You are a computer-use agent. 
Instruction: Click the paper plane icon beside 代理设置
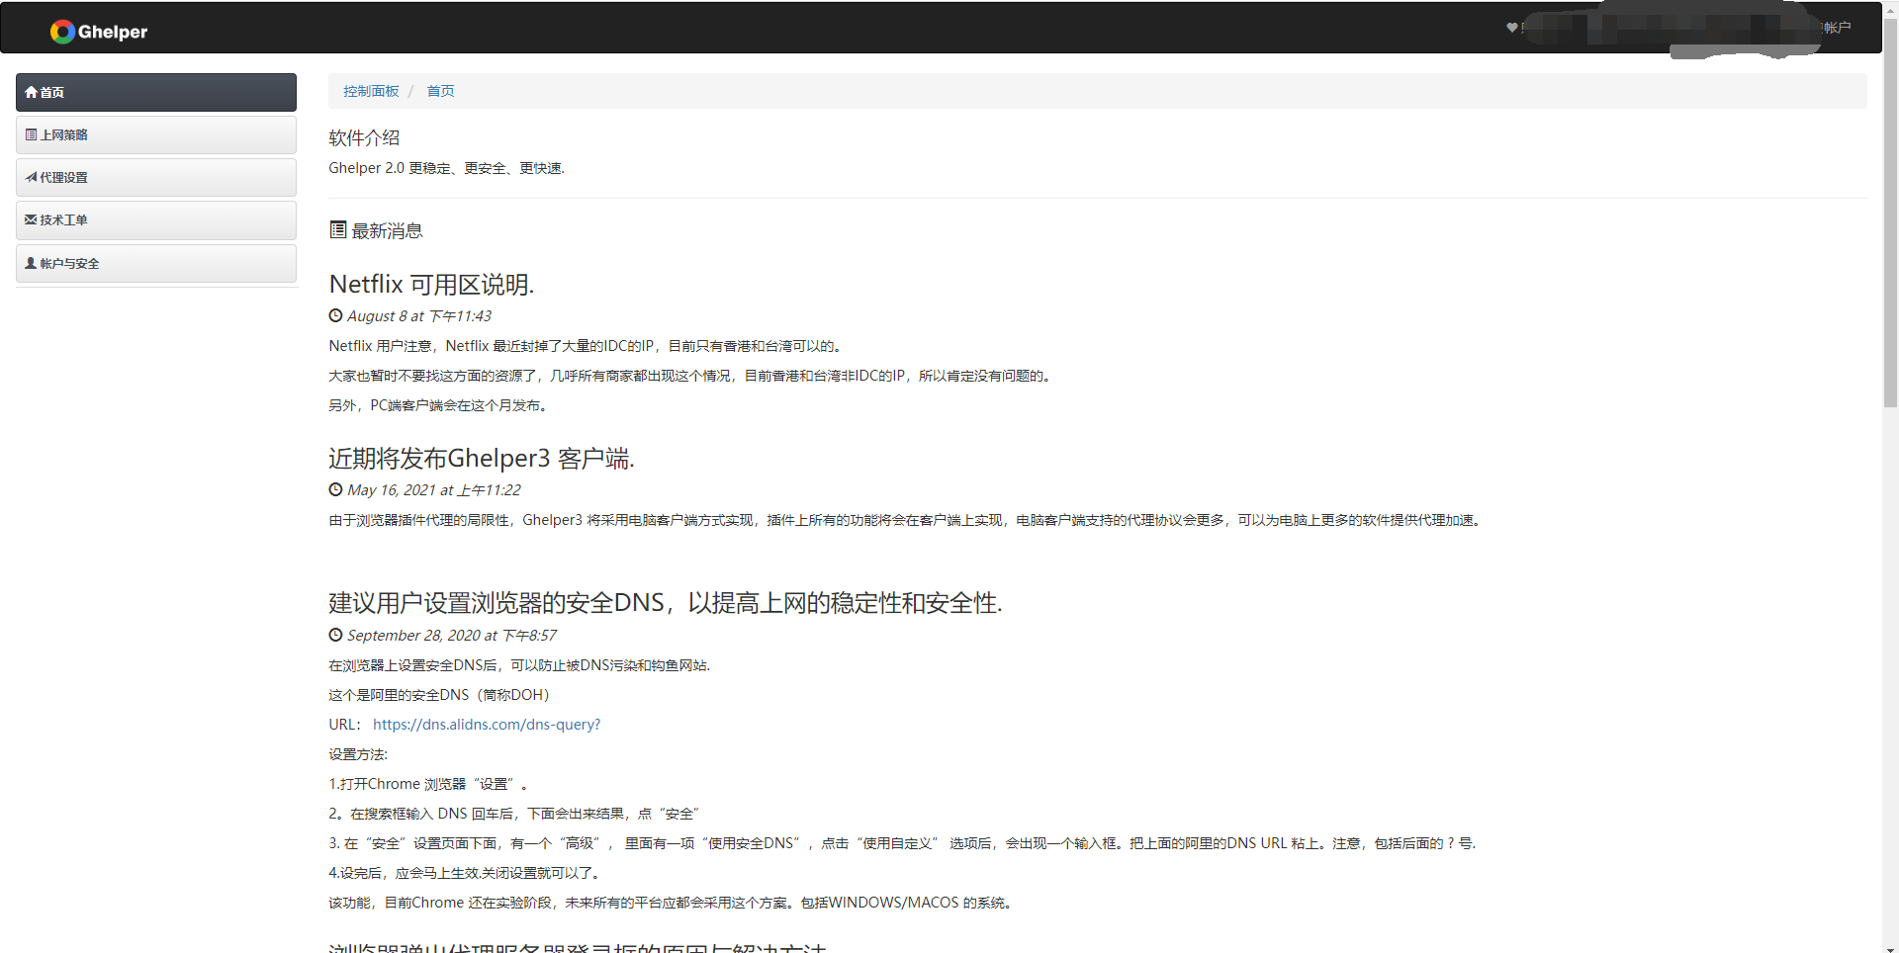[32, 177]
